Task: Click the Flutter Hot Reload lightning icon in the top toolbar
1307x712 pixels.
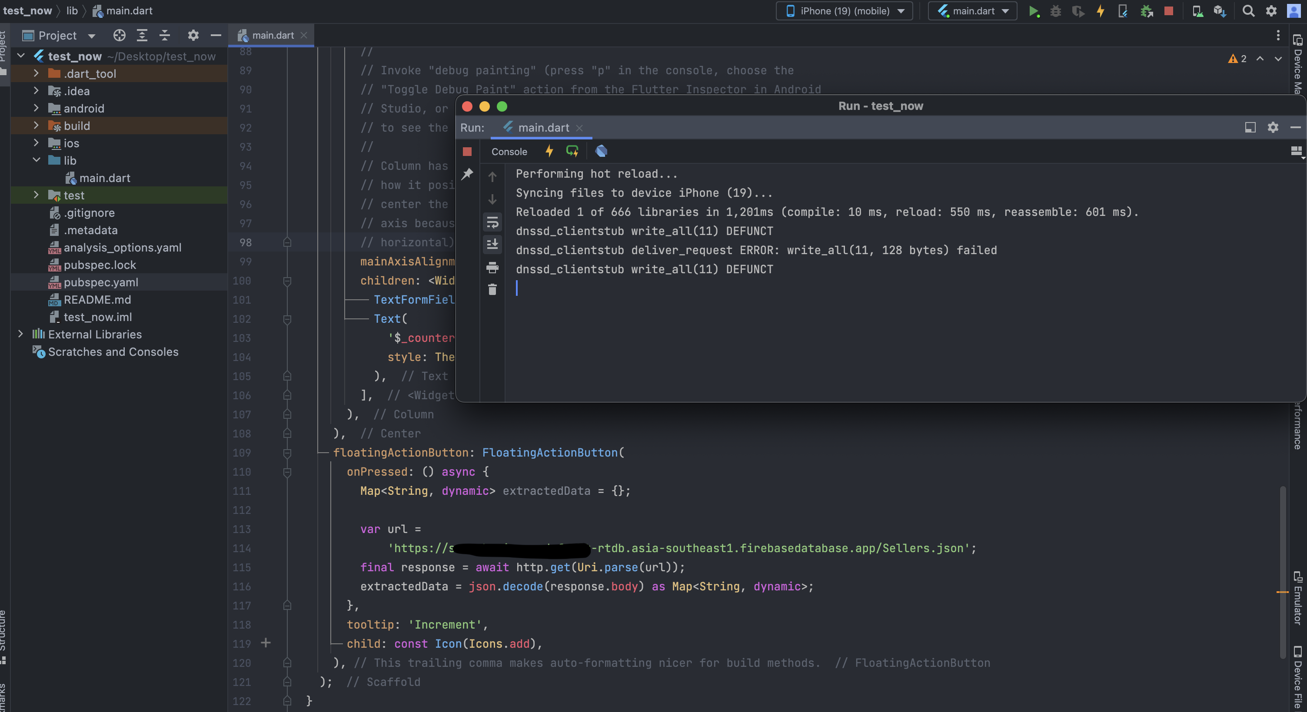Action: 1100,11
